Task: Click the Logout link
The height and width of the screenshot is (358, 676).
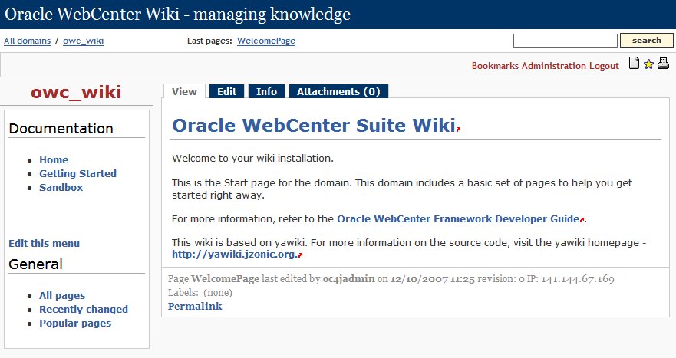Action: pyautogui.click(x=604, y=65)
